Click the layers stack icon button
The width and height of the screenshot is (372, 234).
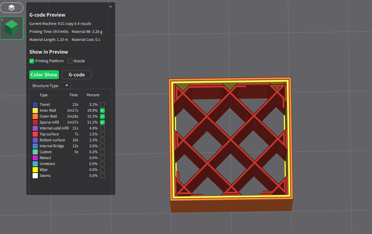[12, 8]
